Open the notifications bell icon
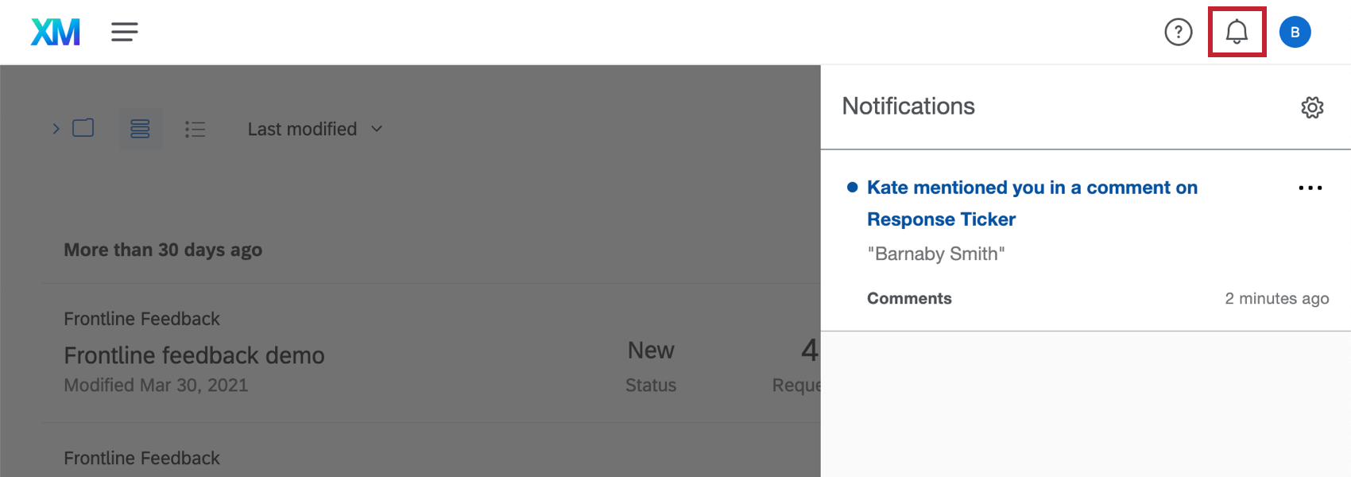This screenshot has height=477, width=1351. 1237,32
